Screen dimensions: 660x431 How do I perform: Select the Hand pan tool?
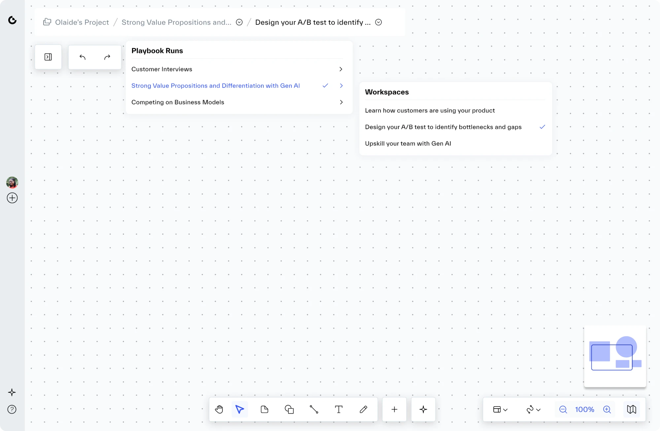pos(219,410)
